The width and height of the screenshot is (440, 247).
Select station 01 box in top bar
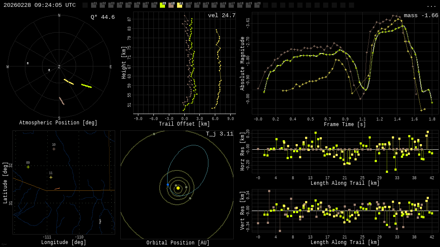pos(94,5)
